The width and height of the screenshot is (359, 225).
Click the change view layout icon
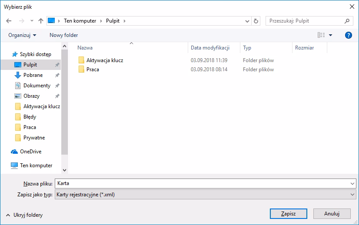[x=321, y=35]
